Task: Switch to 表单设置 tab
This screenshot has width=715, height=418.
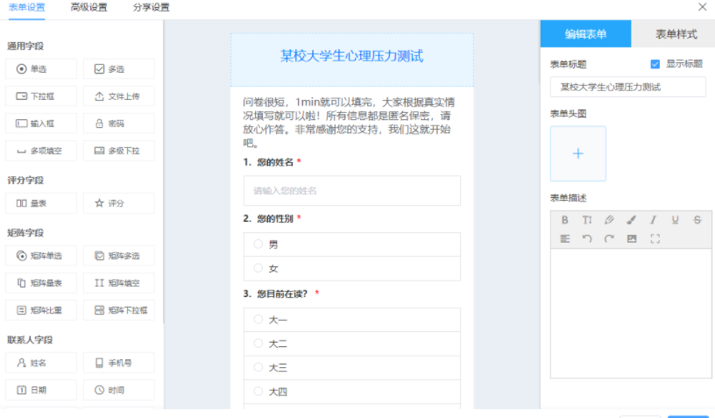Action: pyautogui.click(x=27, y=8)
